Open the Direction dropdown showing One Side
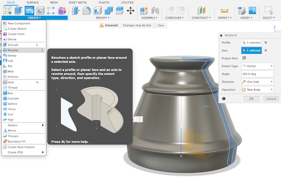The height and width of the screenshot is (177, 281). click(x=257, y=82)
